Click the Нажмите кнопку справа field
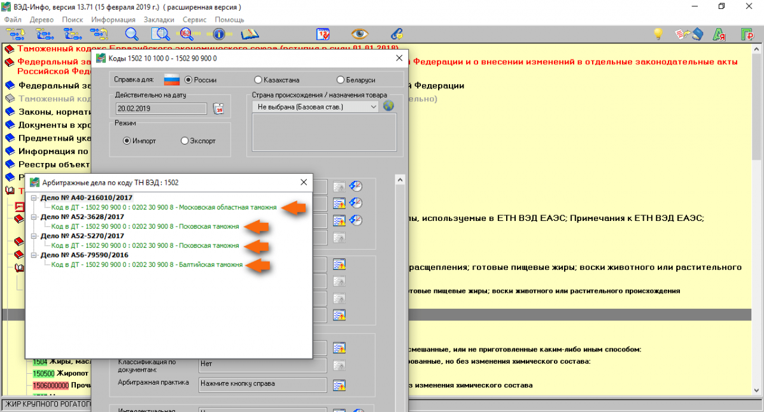 [x=262, y=384]
